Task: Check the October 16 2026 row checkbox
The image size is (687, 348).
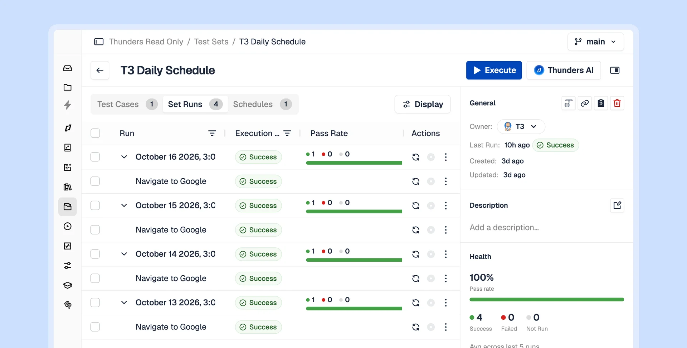Action: [95, 157]
